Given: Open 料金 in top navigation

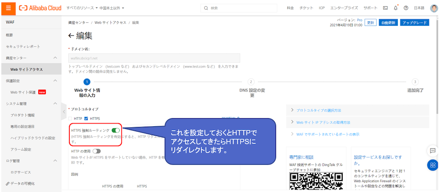Looking at the screenshot, I should click(x=290, y=8).
